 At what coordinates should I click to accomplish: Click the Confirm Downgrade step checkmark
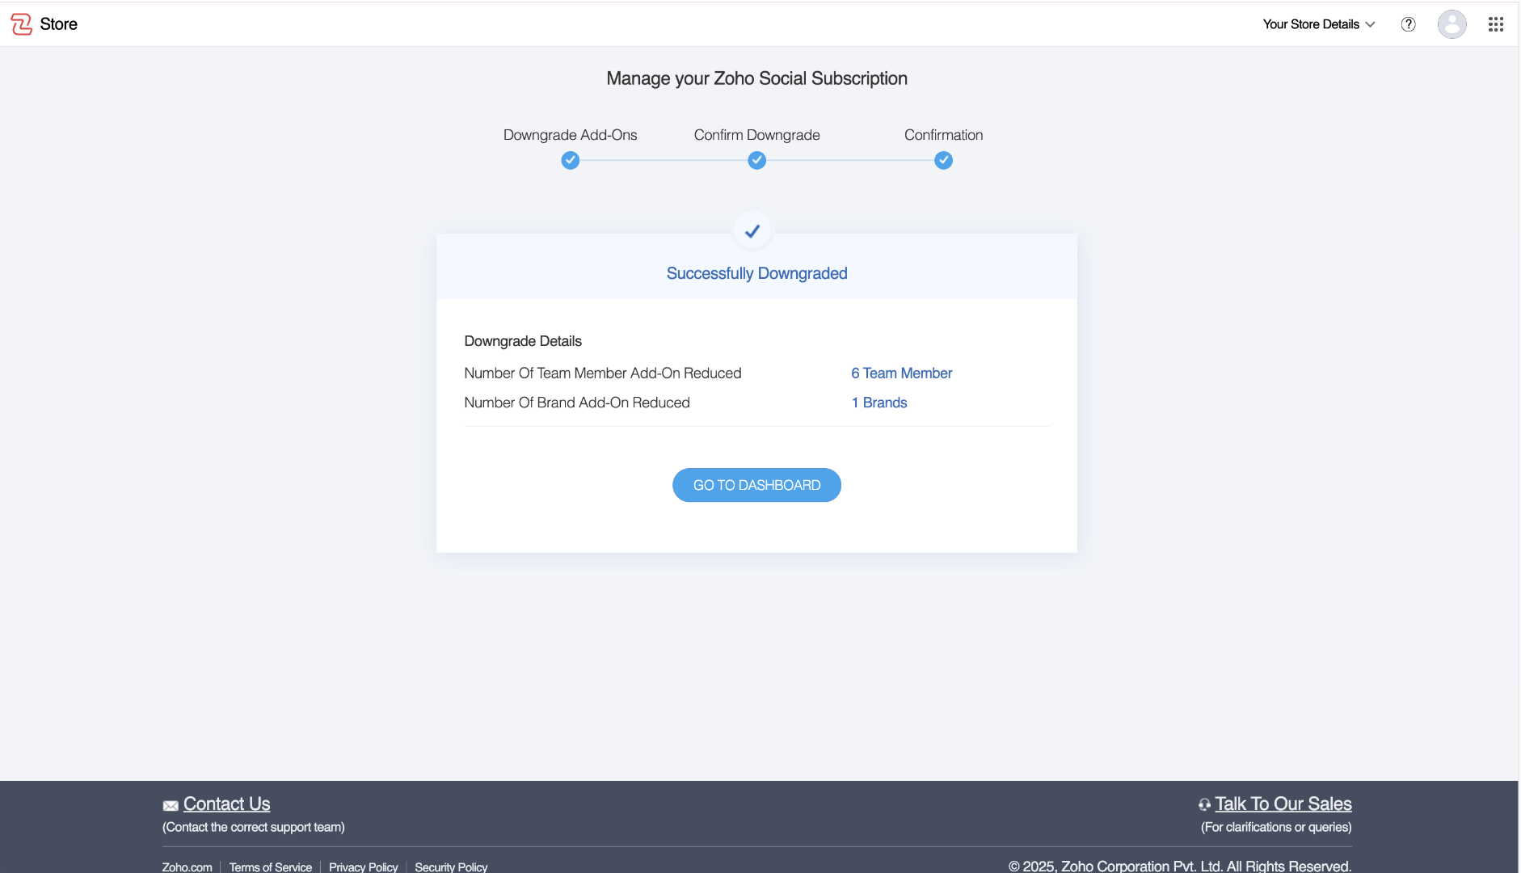(x=757, y=161)
